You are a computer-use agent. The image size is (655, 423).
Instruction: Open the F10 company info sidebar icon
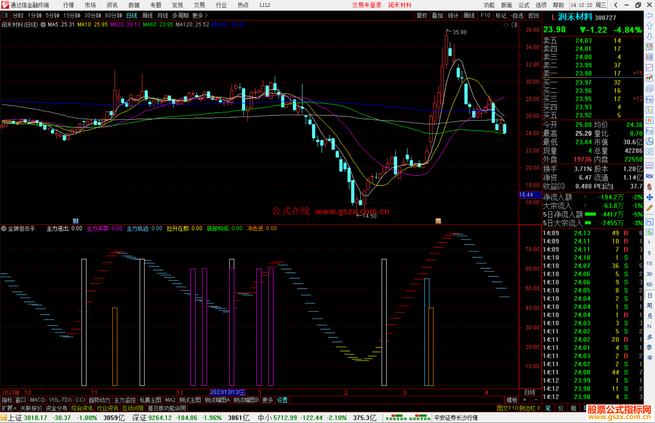(649, 99)
